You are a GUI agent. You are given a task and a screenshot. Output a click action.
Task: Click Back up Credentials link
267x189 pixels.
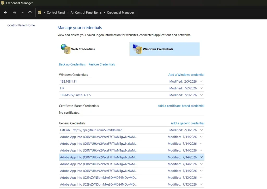pos(72,64)
